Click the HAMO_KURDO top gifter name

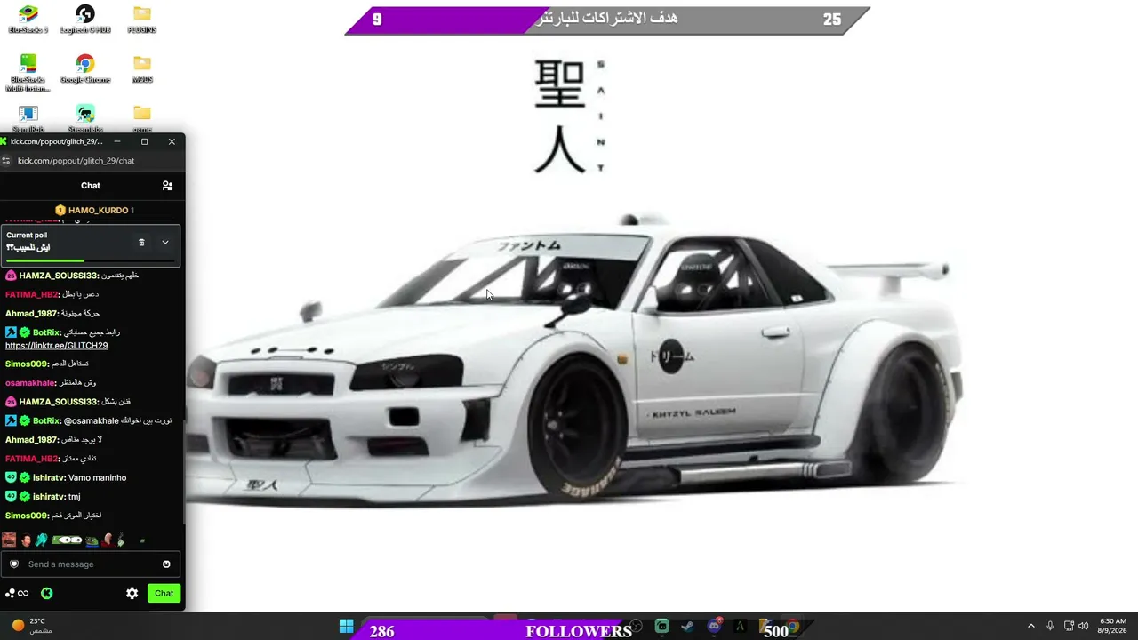[98, 211]
